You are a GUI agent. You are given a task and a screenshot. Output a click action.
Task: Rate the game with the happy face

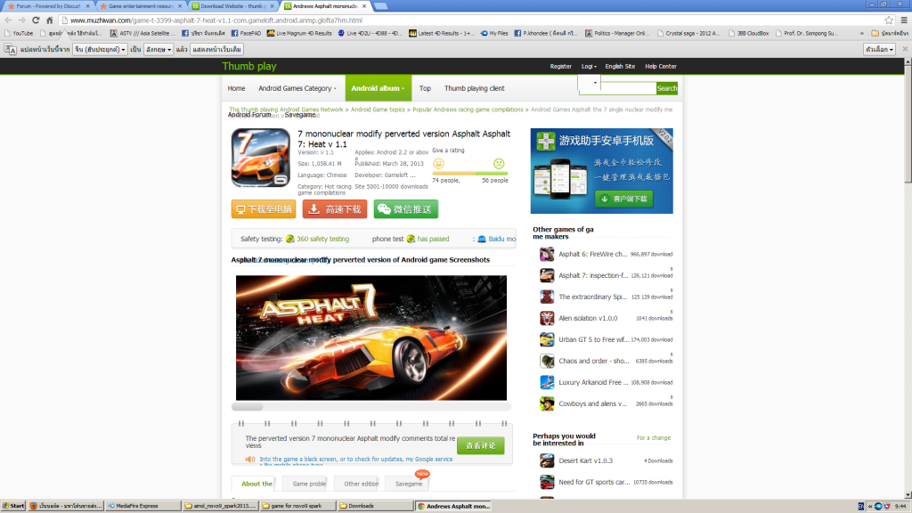click(438, 164)
